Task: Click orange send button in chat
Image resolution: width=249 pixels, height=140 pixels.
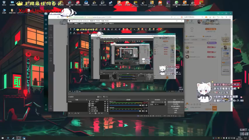Action: [214, 108]
